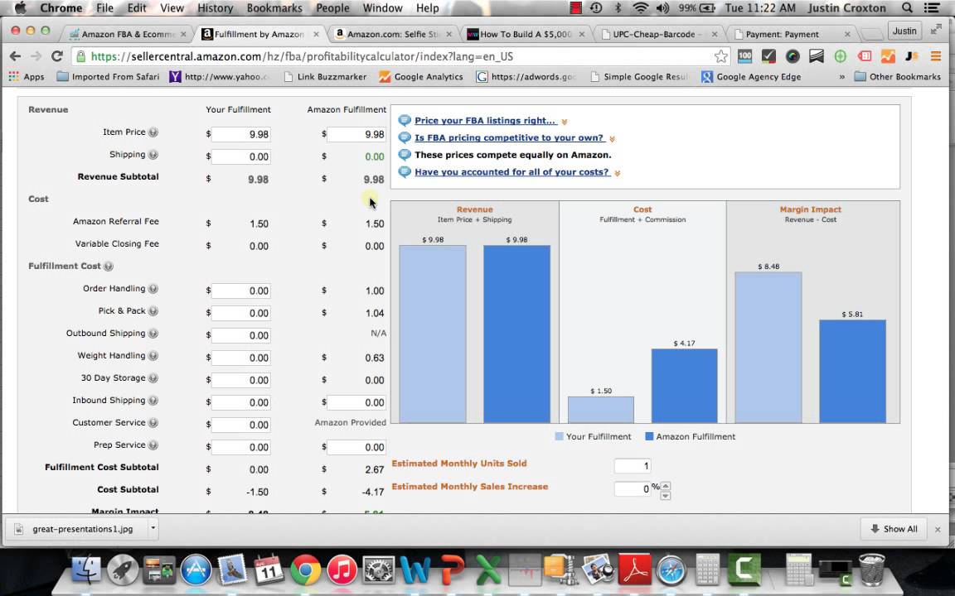Open Spotlight search in menu bar
Viewport: 955px width, 596px height.
(907, 8)
